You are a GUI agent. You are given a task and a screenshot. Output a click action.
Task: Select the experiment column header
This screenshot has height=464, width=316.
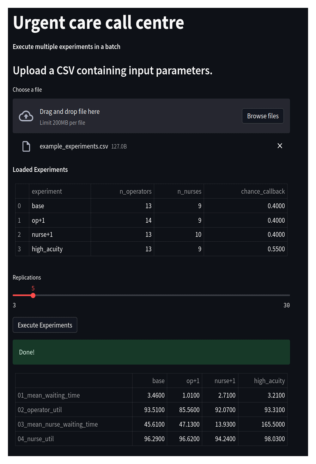point(47,191)
